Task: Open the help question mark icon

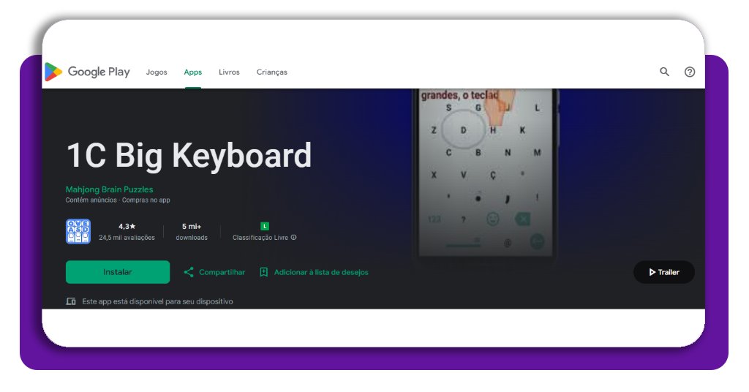Action: [x=689, y=72]
